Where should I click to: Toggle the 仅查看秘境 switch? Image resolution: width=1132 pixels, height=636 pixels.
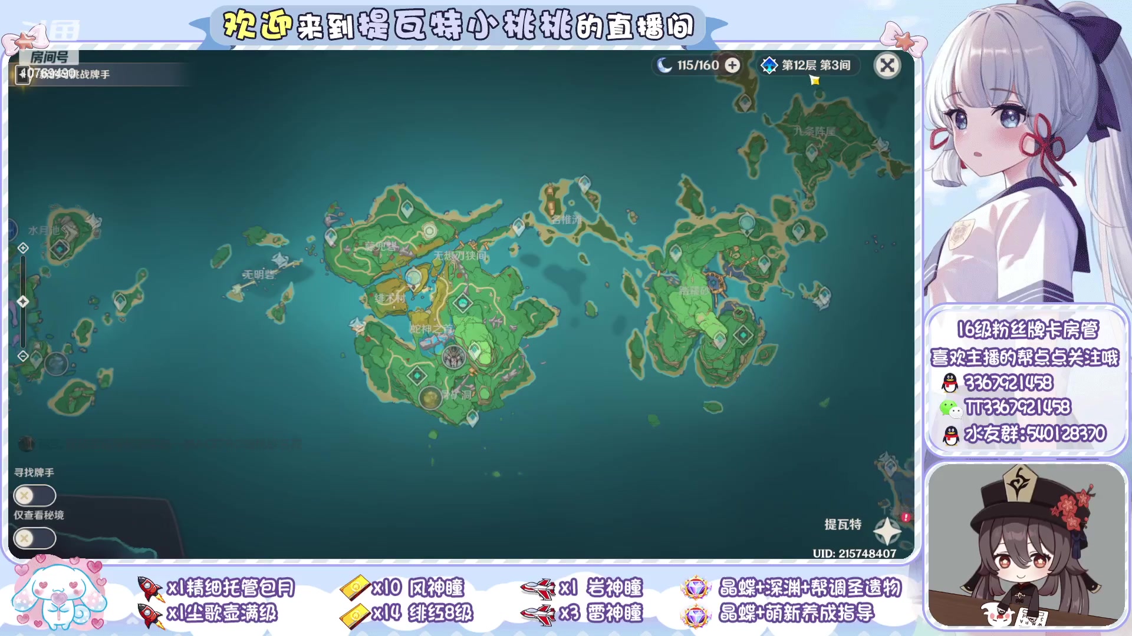tap(35, 538)
